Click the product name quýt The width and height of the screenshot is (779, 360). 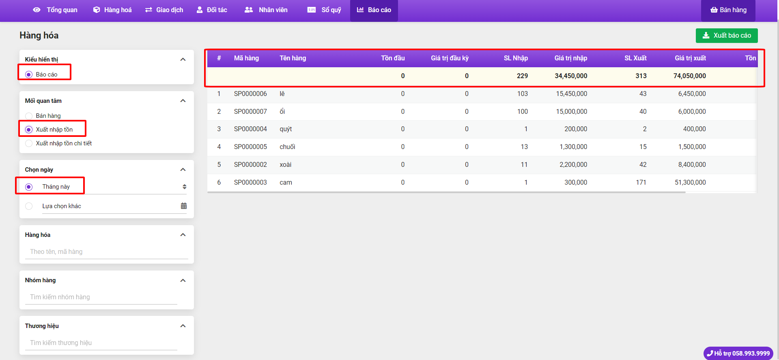[x=286, y=129]
